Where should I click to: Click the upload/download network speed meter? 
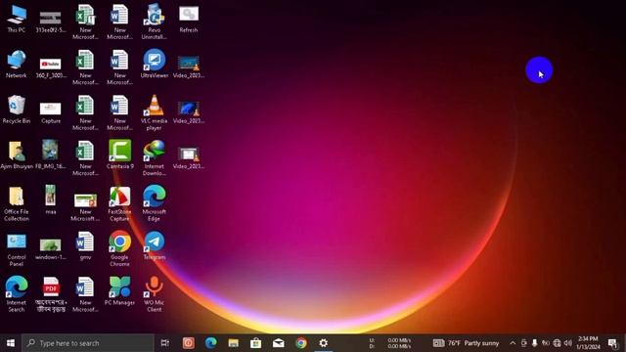click(390, 343)
